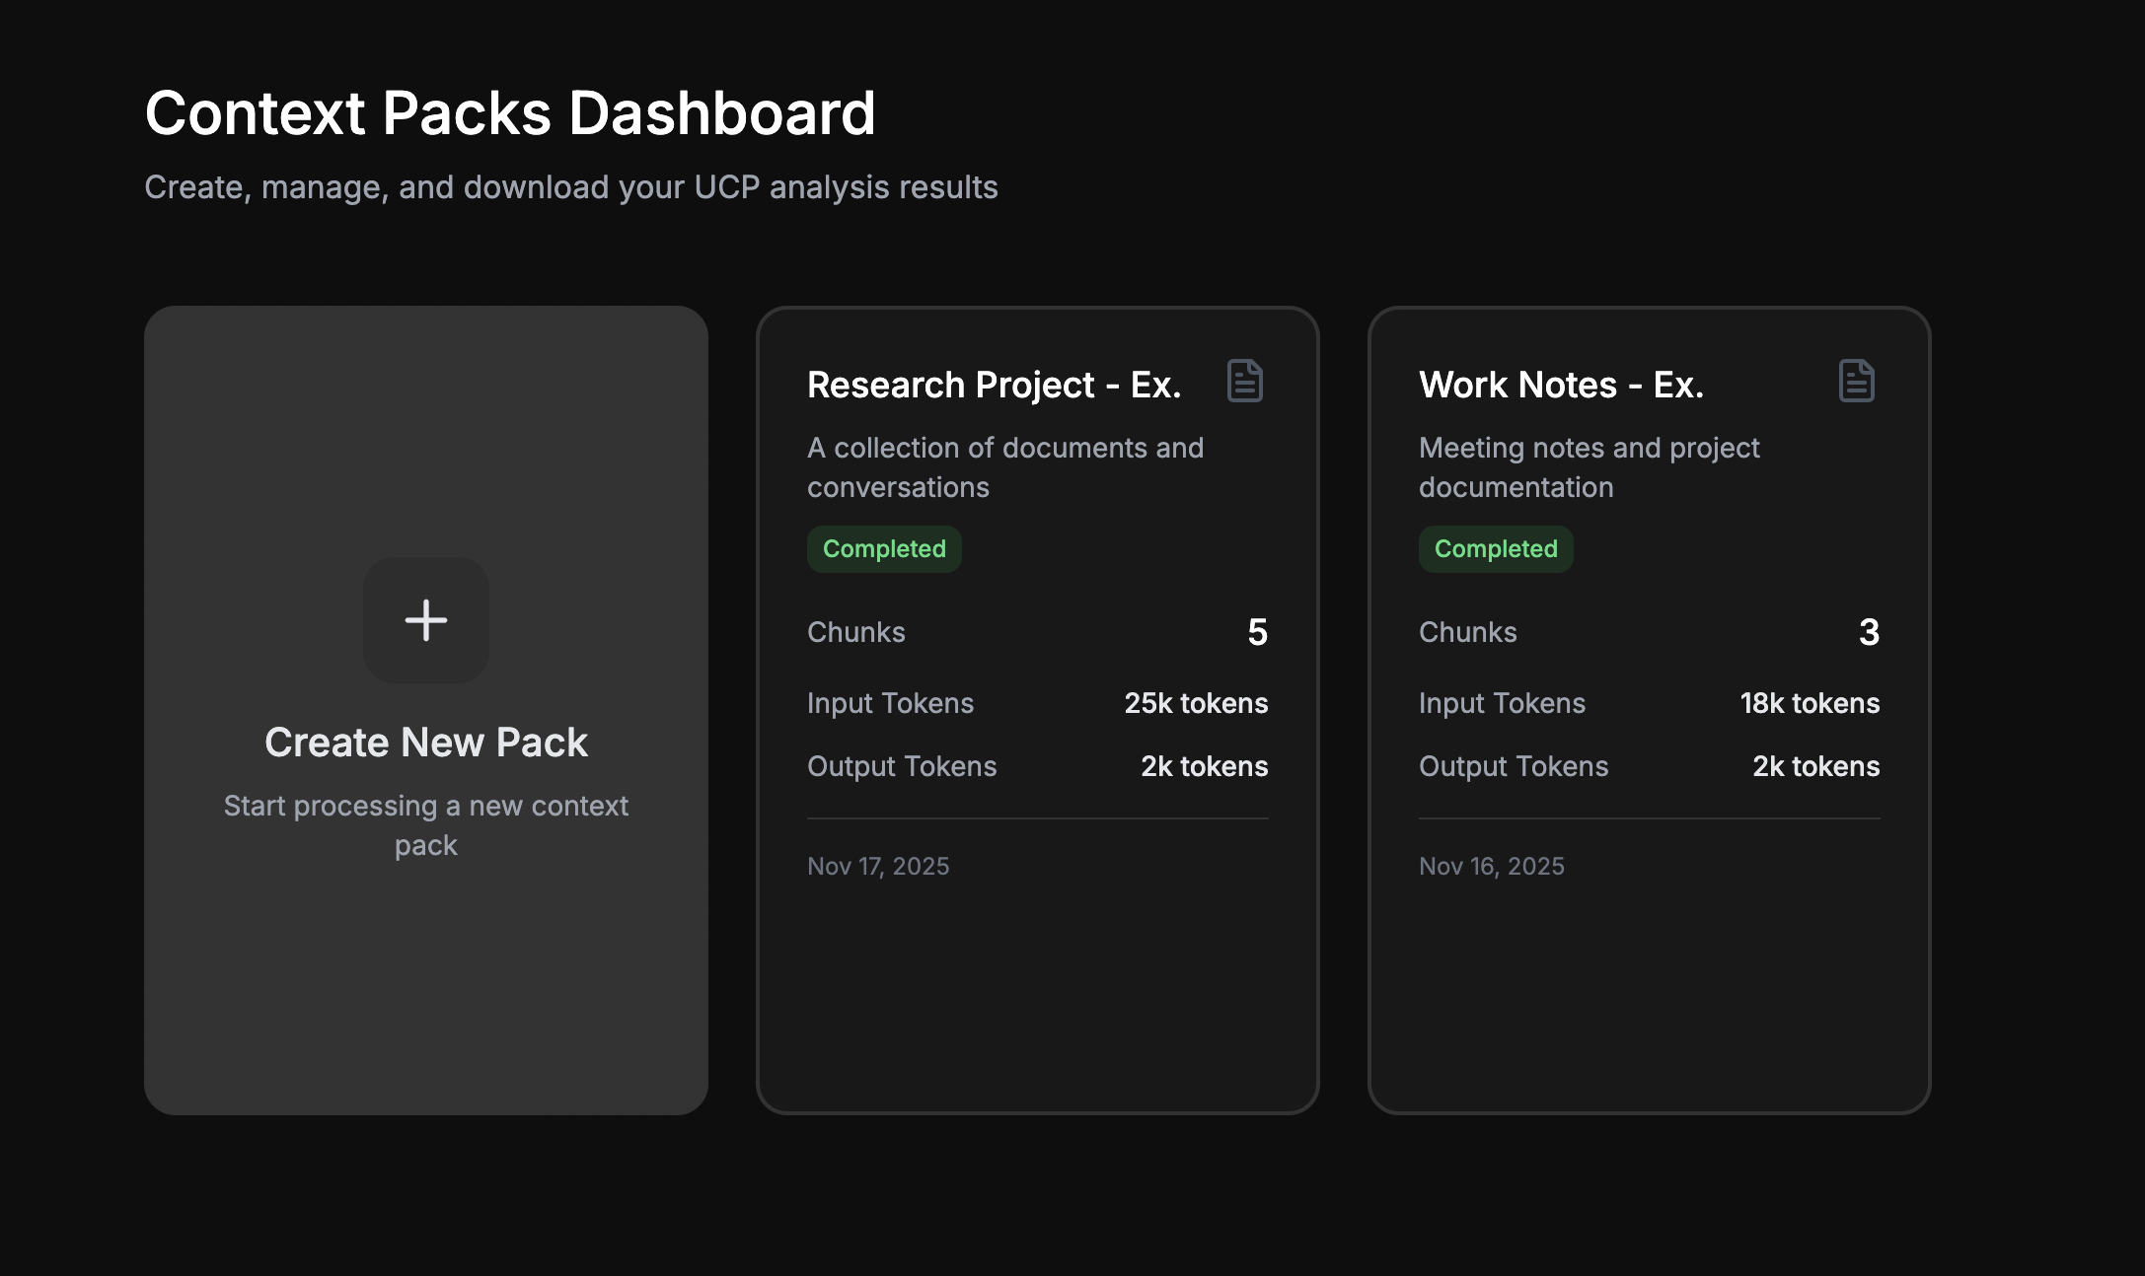Click the Completed badge on Work Notes
This screenshot has width=2145, height=1276.
coord(1495,548)
